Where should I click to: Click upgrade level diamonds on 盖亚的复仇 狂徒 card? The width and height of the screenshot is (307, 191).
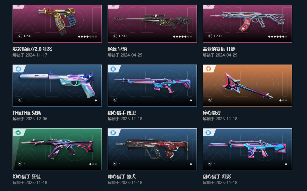pos(277,37)
